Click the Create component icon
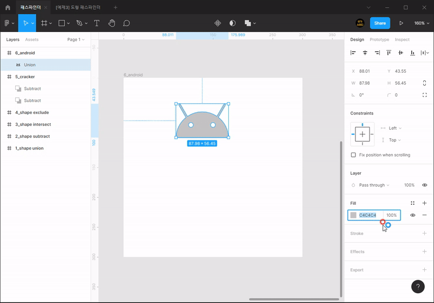The image size is (434, 303). click(x=218, y=23)
